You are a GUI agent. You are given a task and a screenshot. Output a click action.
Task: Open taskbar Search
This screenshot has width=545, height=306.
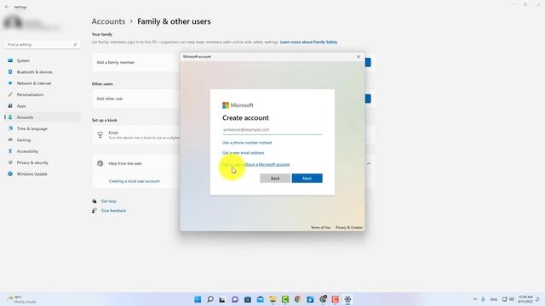(210, 299)
